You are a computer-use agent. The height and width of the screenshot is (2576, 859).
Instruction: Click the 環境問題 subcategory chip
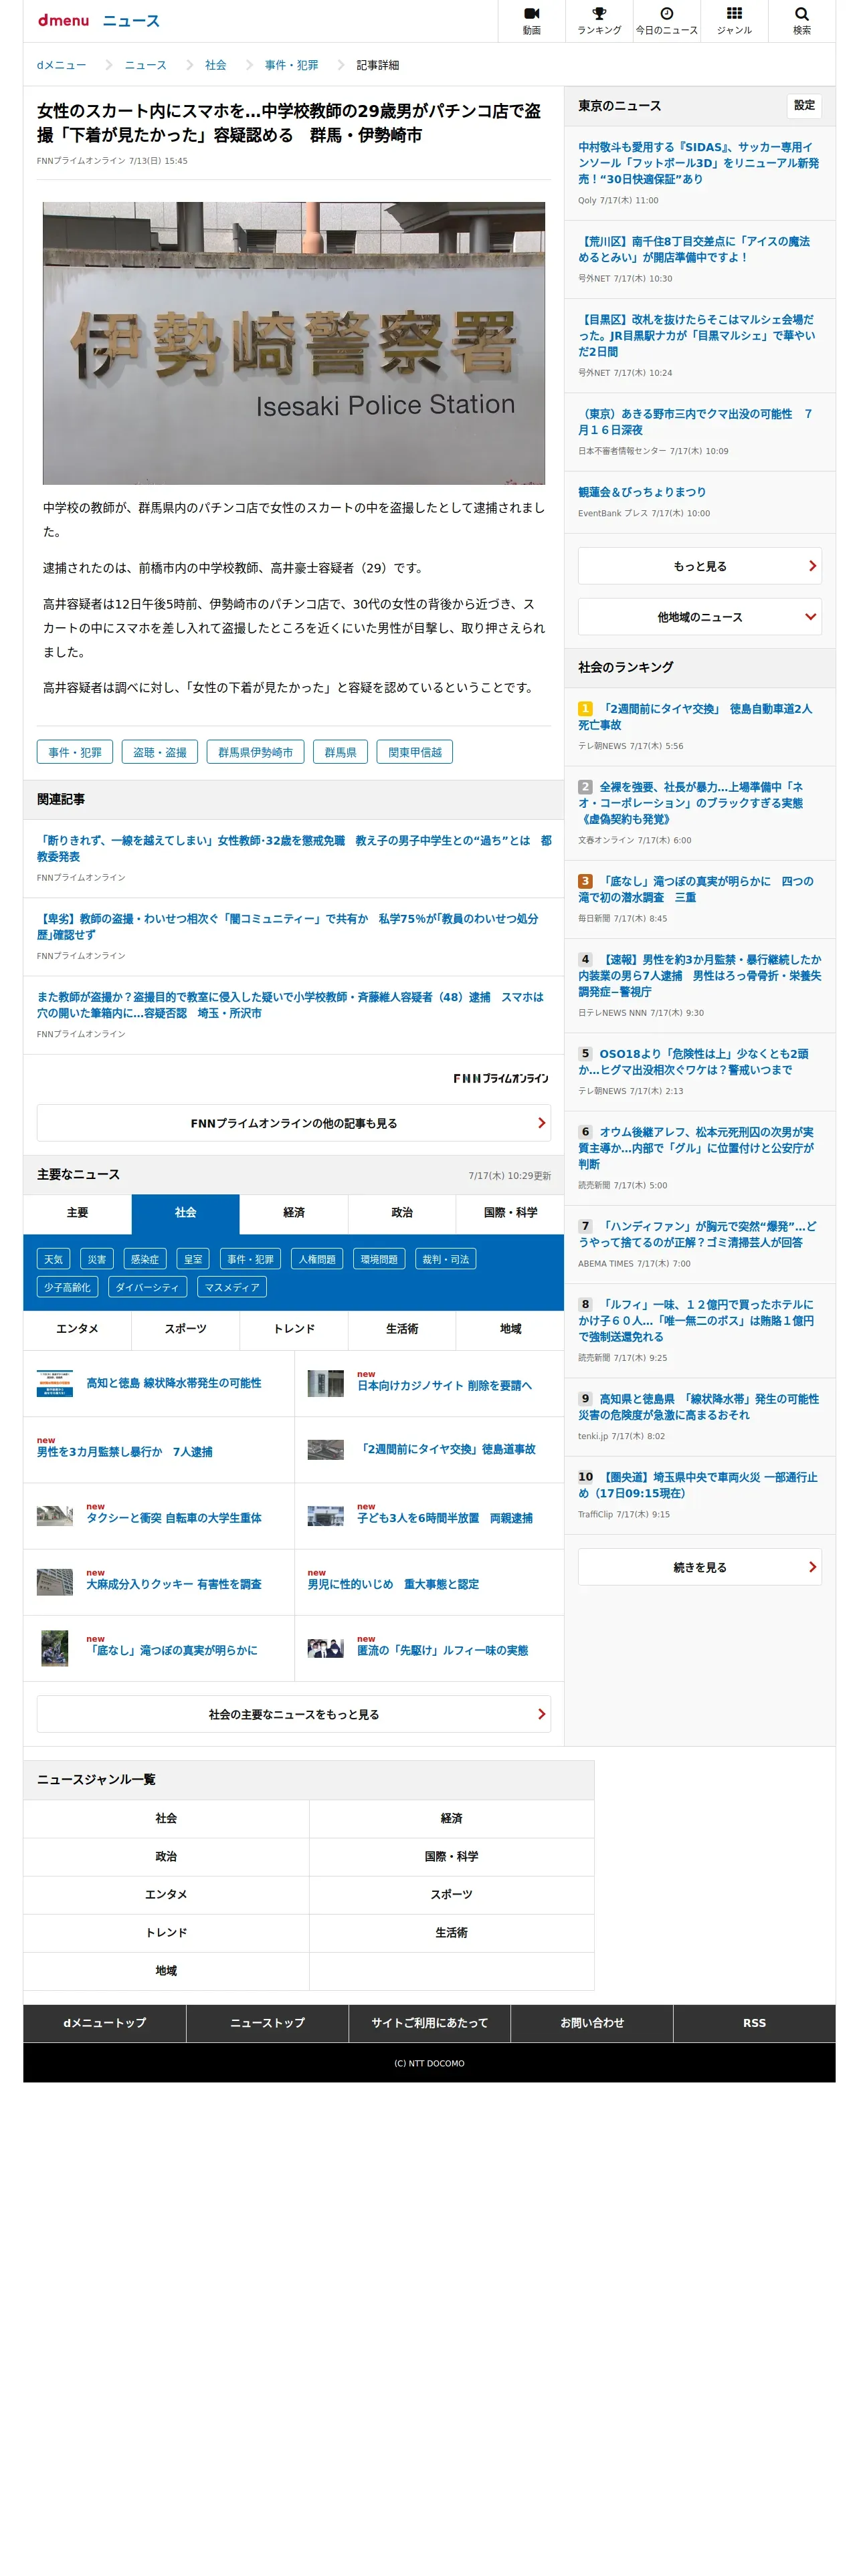point(379,1259)
